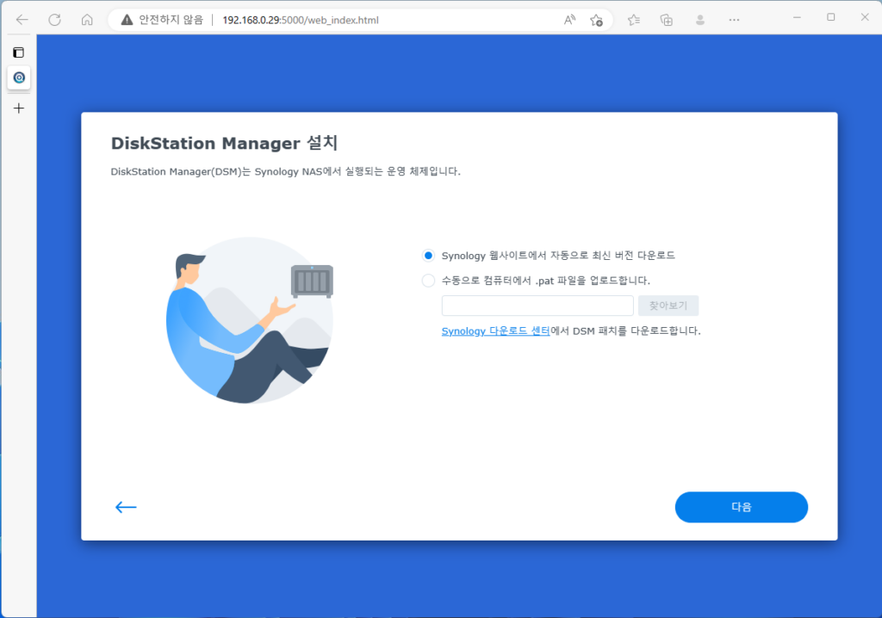Click the not-secure warning triangle icon
This screenshot has height=618, width=882.
[x=127, y=20]
